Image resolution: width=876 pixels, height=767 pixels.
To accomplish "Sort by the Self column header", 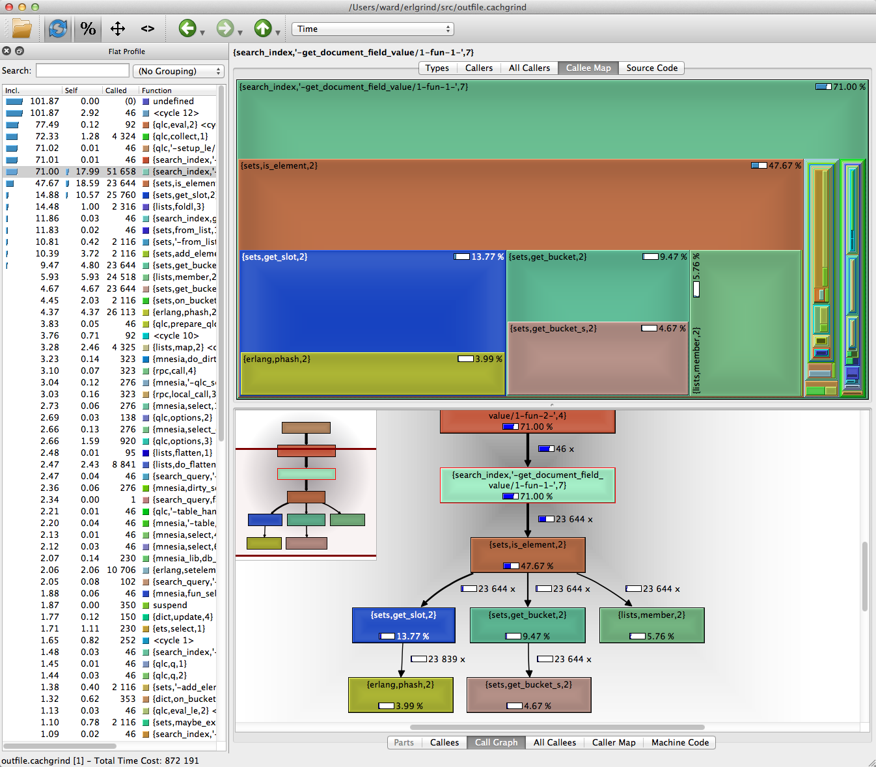I will point(82,91).
